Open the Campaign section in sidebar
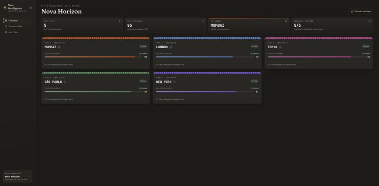The width and height of the screenshot is (379, 186). 17,21
